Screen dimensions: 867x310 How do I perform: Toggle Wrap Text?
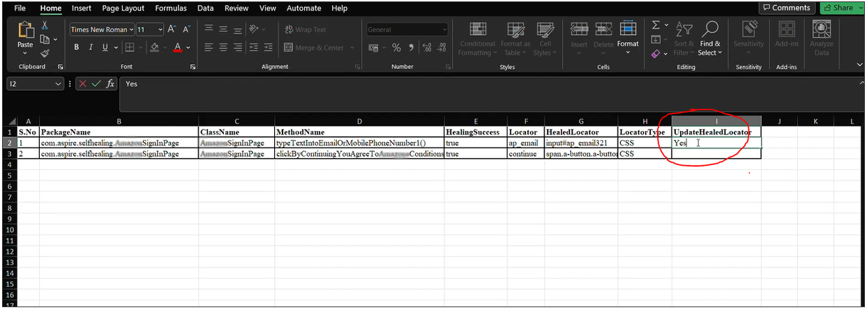306,29
